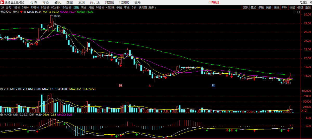The height and width of the screenshot is (139, 312).
Task: Open the VOL-ME indicator dropdown arrow
Action: tap(2, 89)
